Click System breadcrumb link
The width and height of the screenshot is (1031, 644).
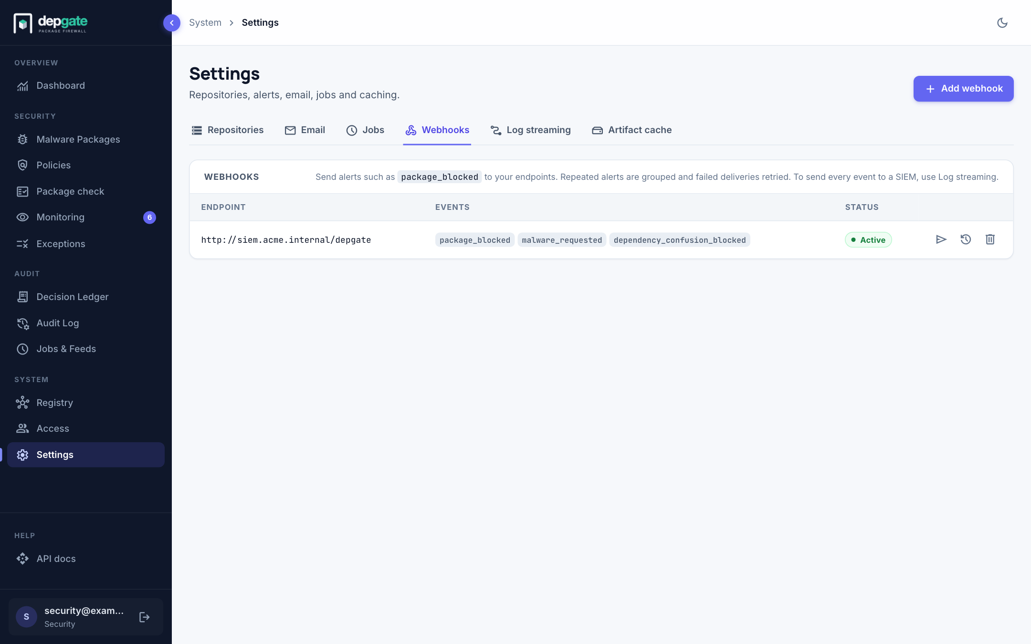pos(205,23)
